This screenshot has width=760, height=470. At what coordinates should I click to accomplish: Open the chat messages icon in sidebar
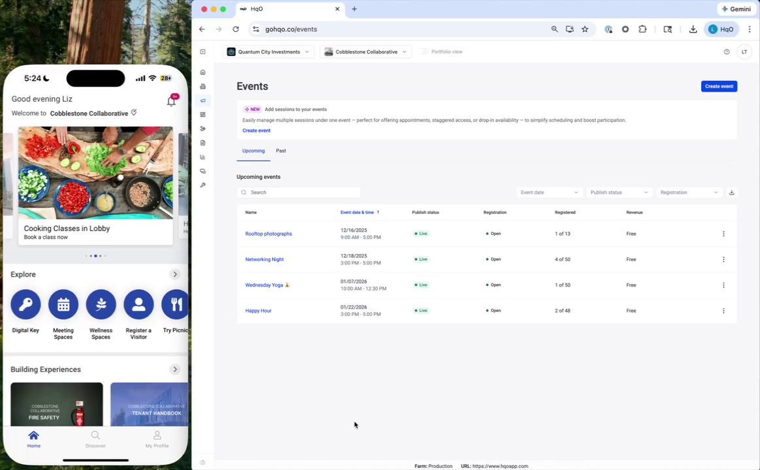point(202,171)
